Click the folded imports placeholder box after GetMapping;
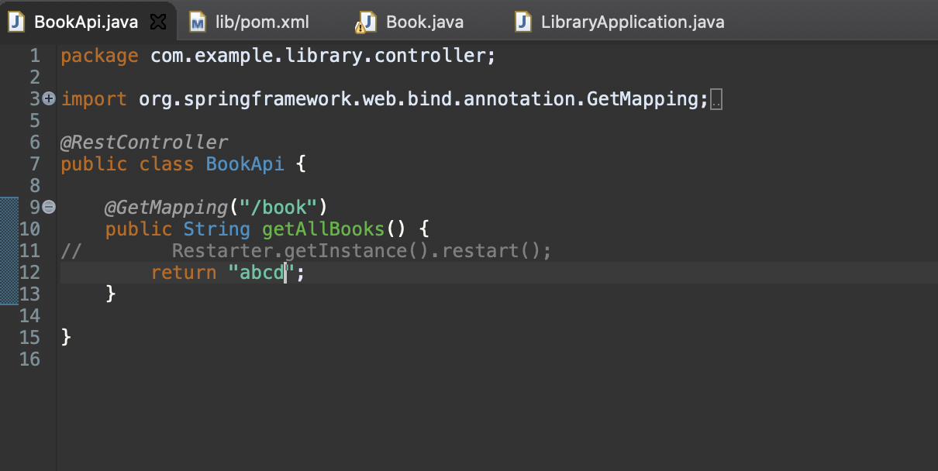 [x=716, y=100]
